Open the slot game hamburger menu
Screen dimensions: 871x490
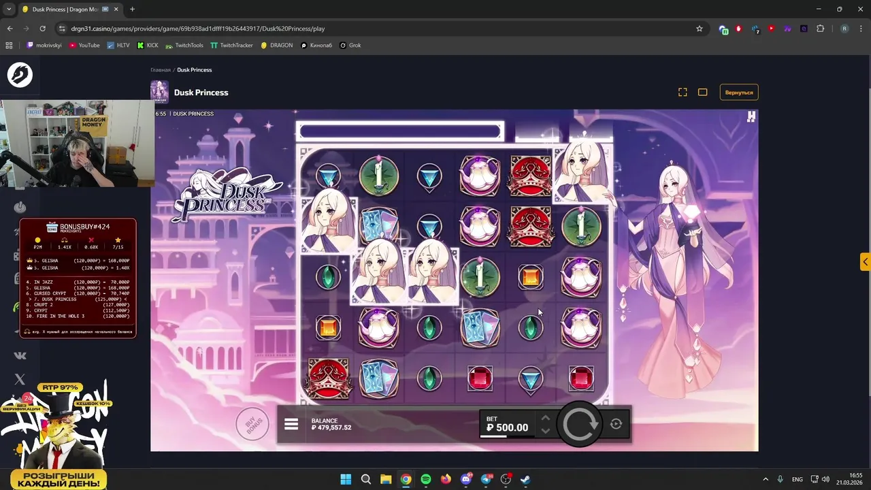(x=291, y=424)
